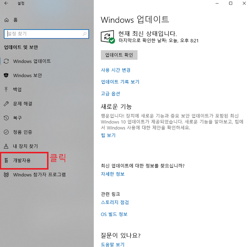Image resolution: width=249 pixels, height=247 pixels.
Task: Open 내 장치 찾기 sidebar item
Action: tap(25, 146)
